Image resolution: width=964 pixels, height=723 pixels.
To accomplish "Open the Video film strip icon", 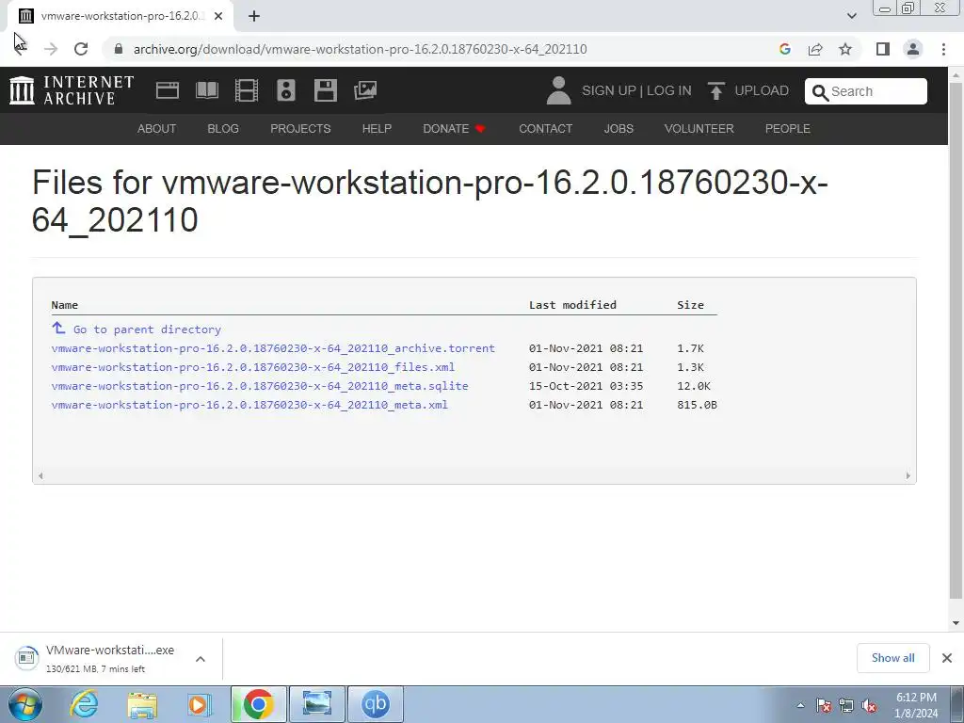I will pyautogui.click(x=247, y=90).
